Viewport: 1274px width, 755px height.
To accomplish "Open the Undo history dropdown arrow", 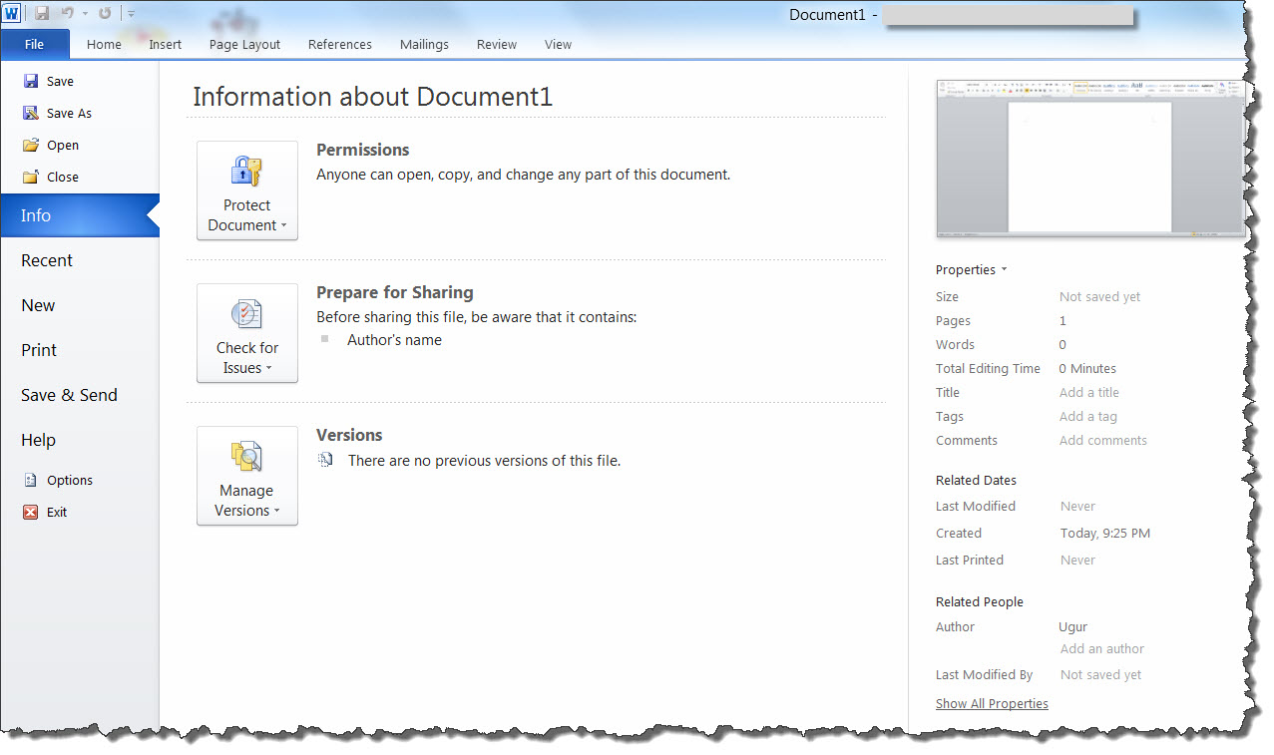I will click(x=85, y=14).
